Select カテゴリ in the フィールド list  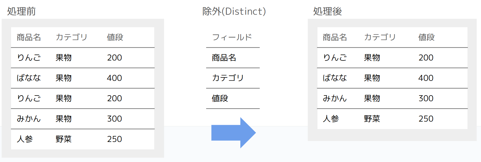click(x=228, y=78)
